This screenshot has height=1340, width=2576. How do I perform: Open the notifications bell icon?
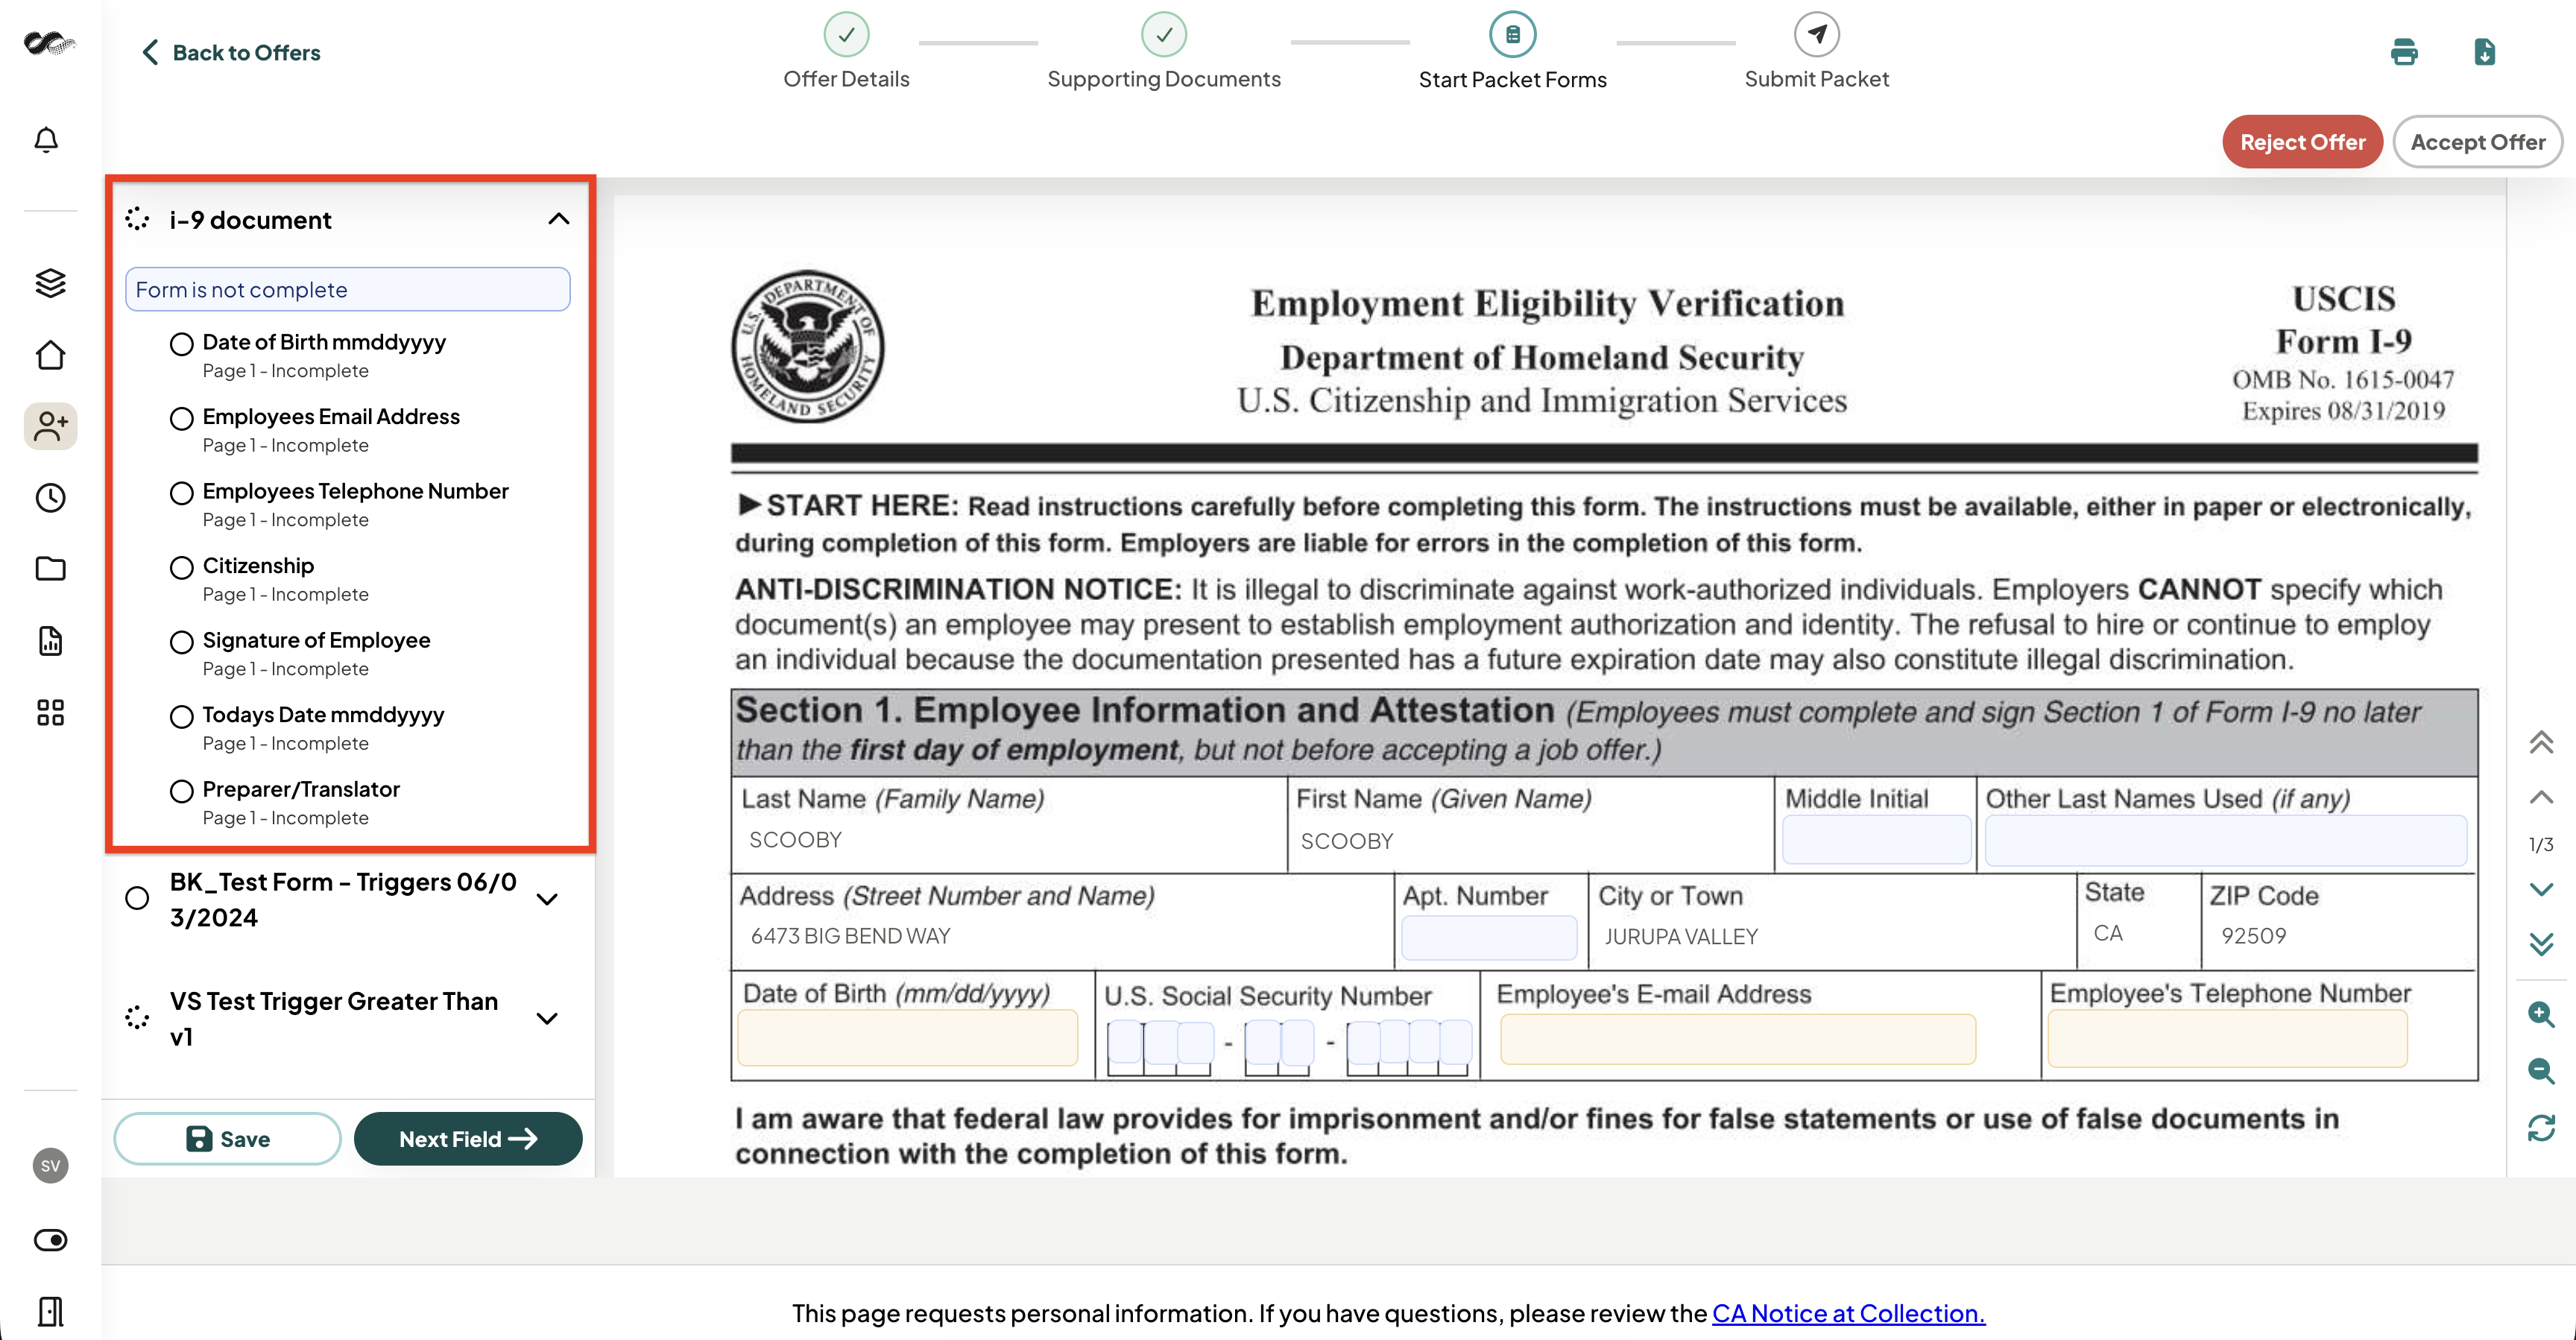point(47,140)
